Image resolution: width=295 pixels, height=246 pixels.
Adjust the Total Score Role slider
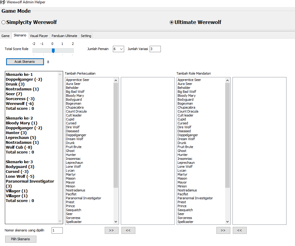pos(53,51)
